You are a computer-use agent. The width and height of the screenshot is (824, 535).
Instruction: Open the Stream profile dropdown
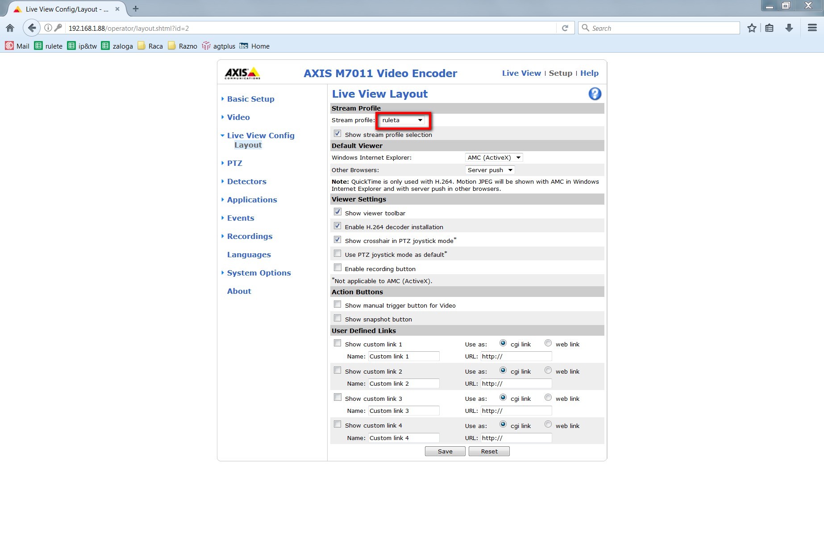point(402,120)
